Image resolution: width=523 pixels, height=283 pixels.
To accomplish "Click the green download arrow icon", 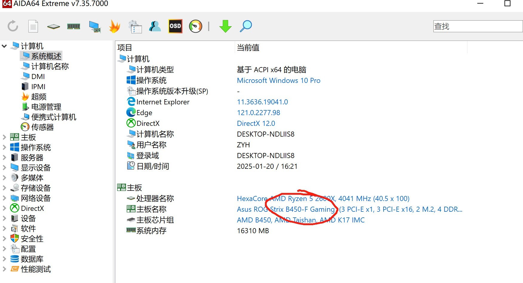I will click(x=225, y=26).
